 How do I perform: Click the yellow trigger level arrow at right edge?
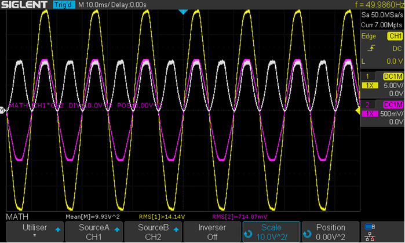[x=358, y=111]
